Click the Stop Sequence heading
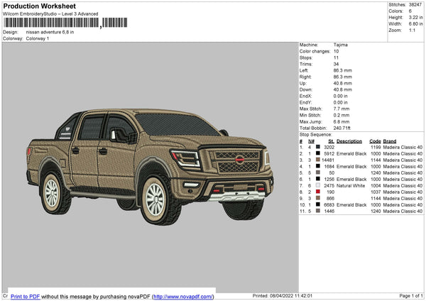Viewport: 426px width, 301px height. pos(315,133)
